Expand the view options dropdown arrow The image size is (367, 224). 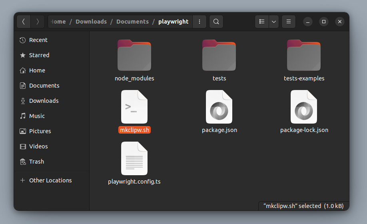point(274,22)
